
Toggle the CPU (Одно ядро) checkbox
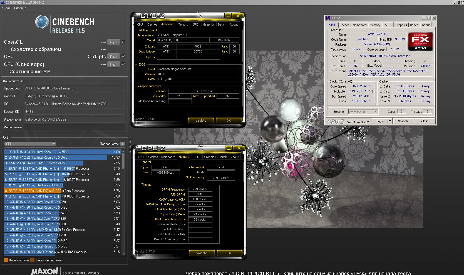click(x=123, y=64)
